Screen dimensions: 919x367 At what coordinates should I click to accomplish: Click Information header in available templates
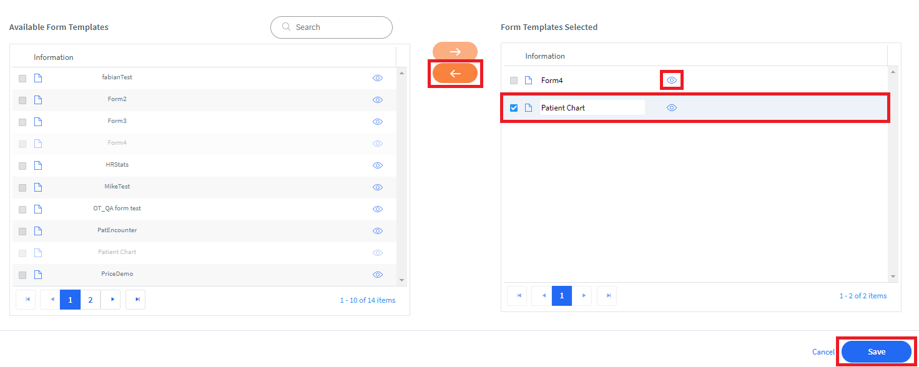click(x=54, y=57)
